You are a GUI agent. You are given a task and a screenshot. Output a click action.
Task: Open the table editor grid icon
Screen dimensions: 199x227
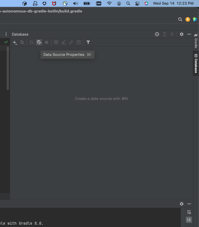point(56,42)
